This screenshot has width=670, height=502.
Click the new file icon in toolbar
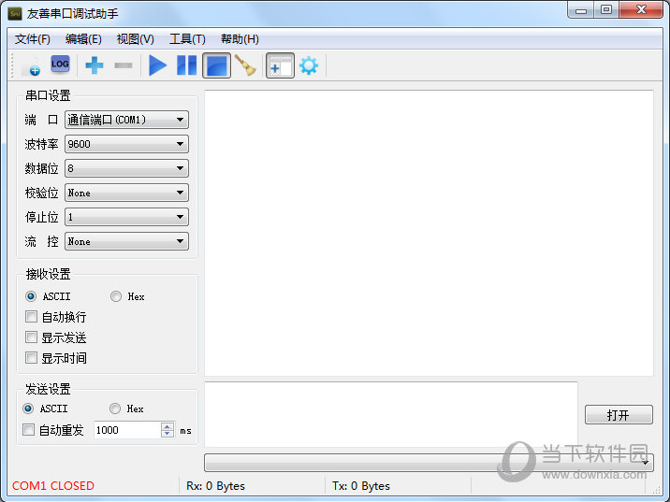tap(31, 65)
